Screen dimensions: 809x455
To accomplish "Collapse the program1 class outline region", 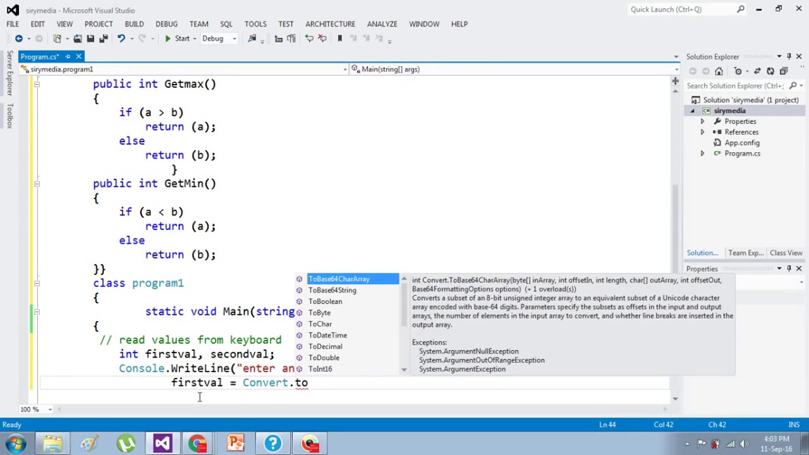I will 37,283.
